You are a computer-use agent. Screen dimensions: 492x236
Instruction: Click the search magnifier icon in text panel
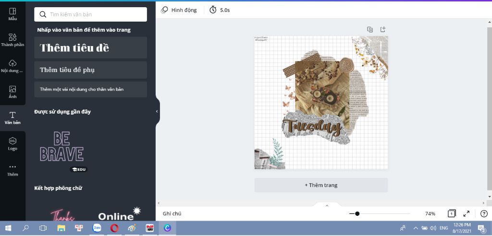[43, 14]
